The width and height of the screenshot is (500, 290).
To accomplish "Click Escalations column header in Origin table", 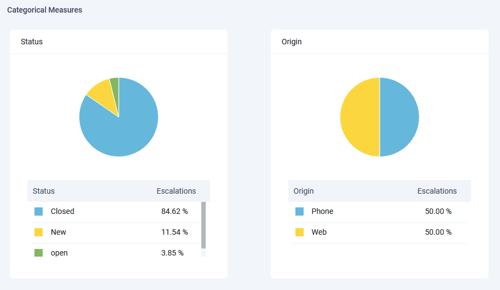I will [x=437, y=191].
